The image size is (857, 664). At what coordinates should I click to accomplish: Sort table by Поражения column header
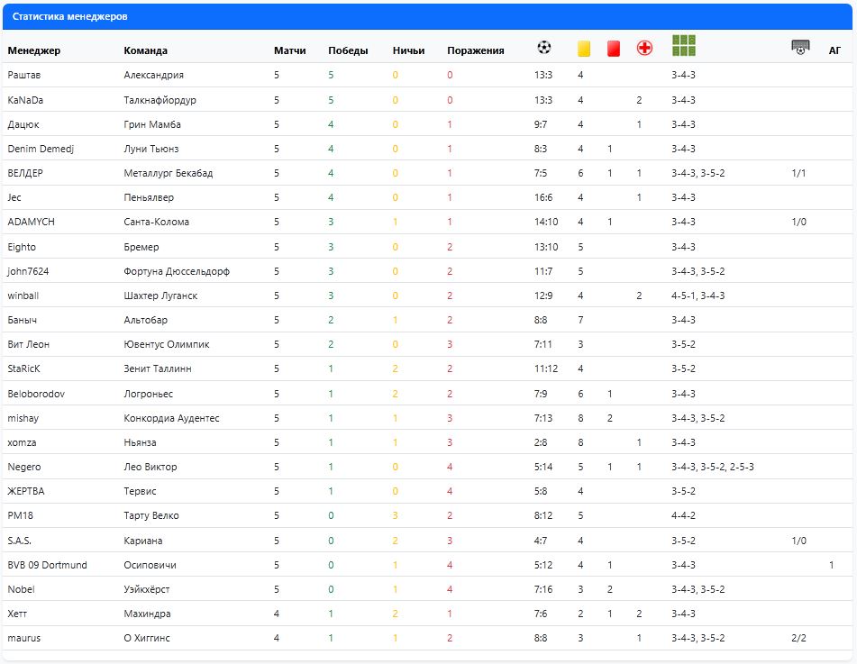475,51
